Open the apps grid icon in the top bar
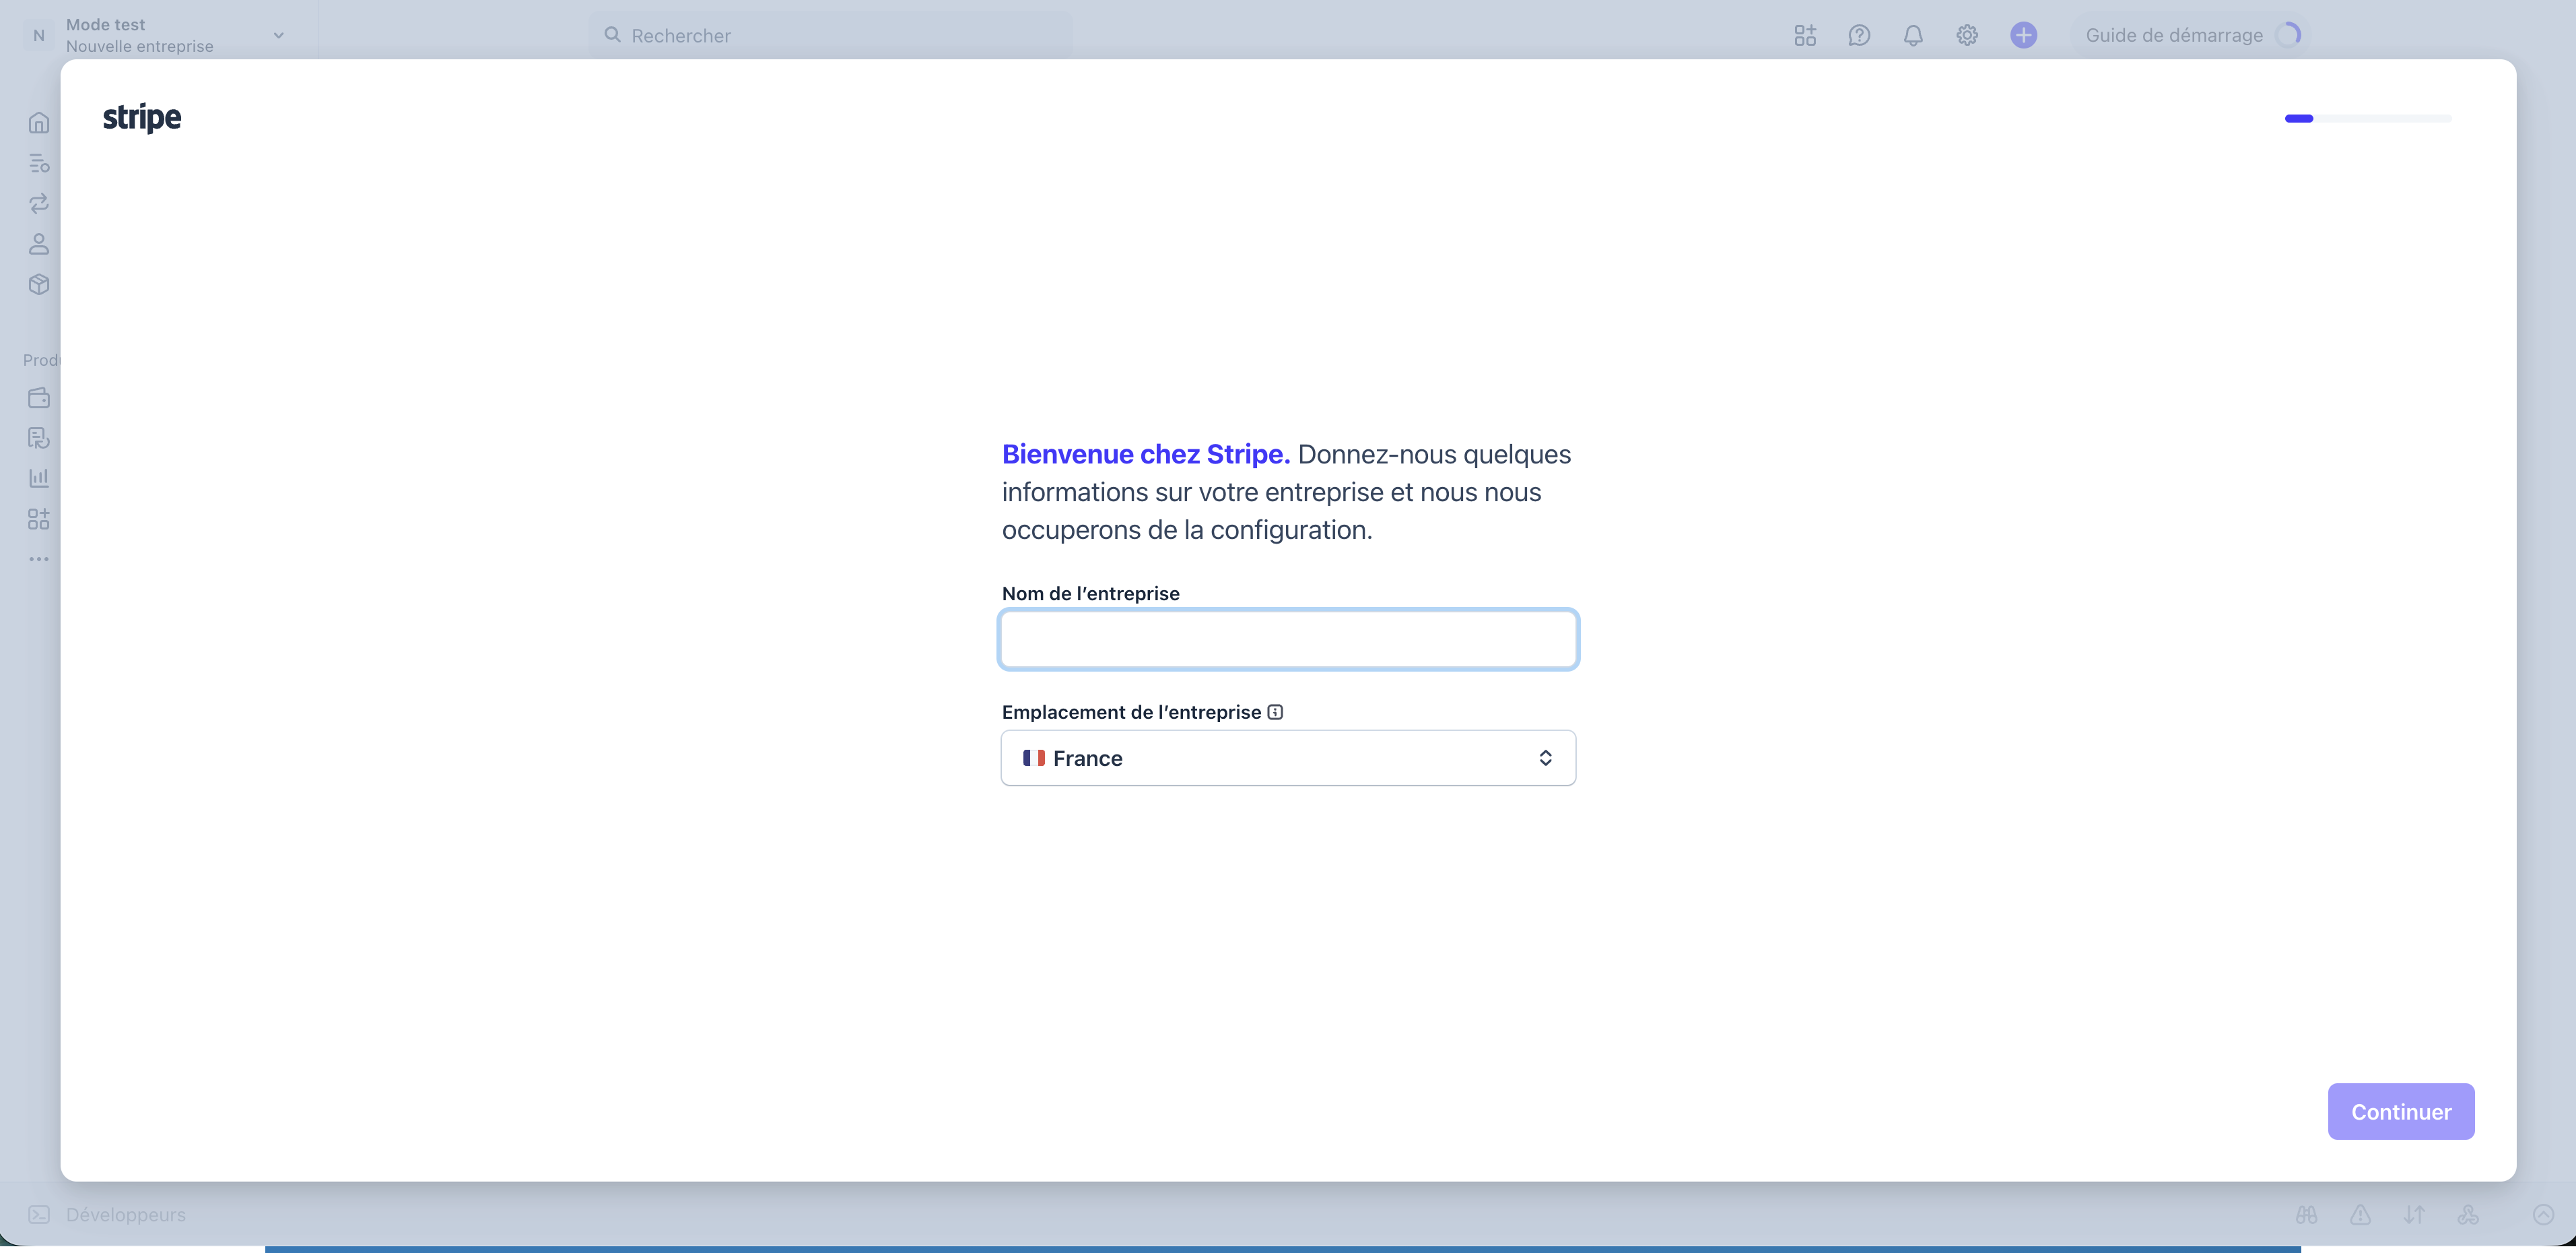Screen dimensions: 2576x1253 click(x=1805, y=35)
